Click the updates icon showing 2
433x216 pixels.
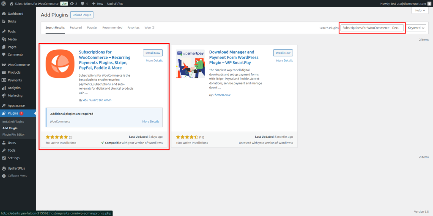[74, 3]
